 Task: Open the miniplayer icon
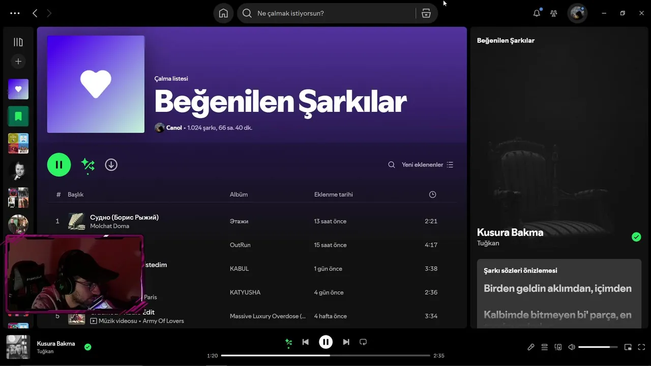[x=628, y=347]
